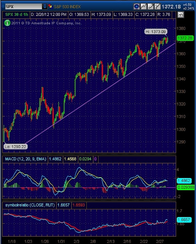196x244 pixels.
Task: Select the pencil drawing tool icon
Action: pyautogui.click(x=150, y=6)
